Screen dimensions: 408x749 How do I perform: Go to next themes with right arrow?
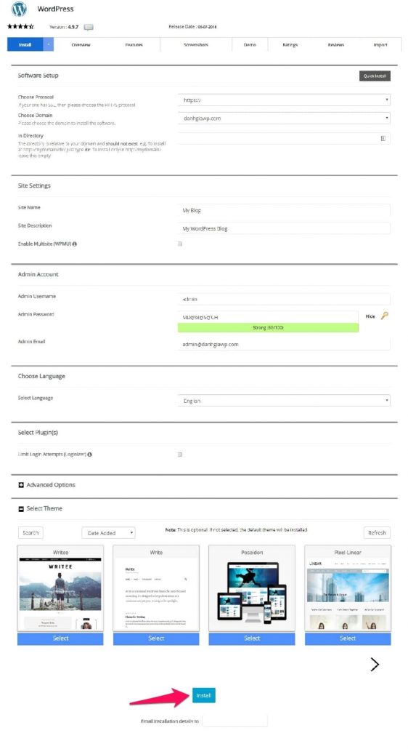(375, 665)
